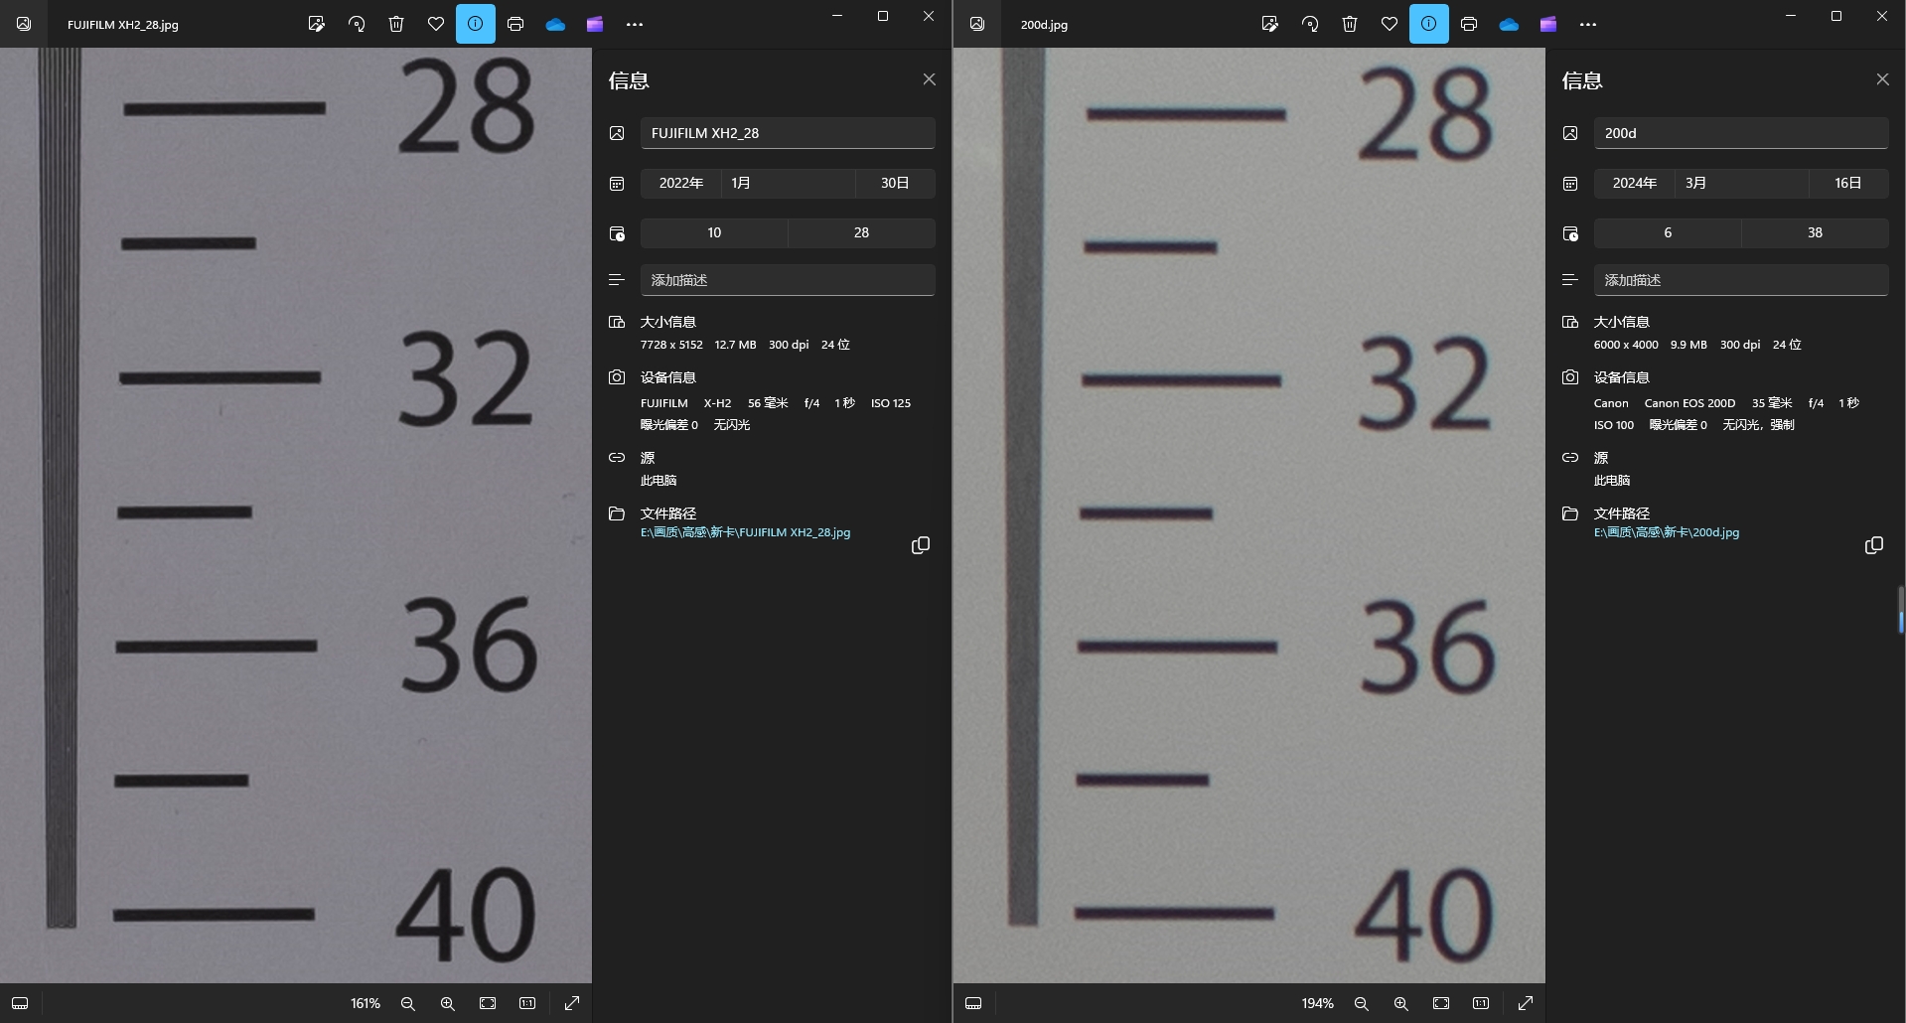1906x1023 pixels.
Task: Toggle the filmstrip in FUJIFILM XH2_28.jpg window
Action: 20,1003
